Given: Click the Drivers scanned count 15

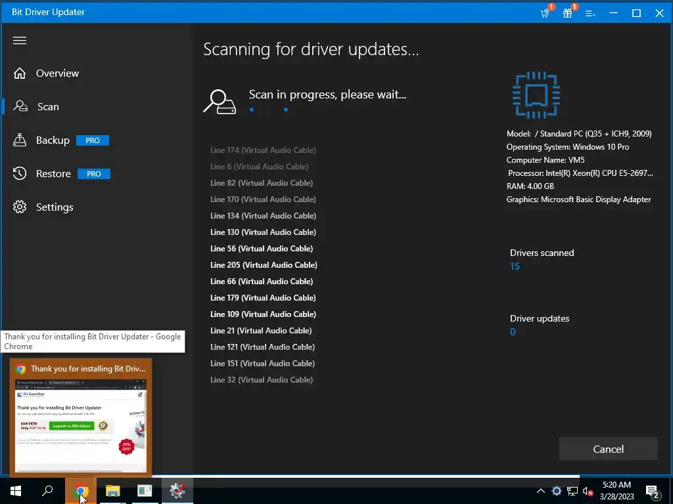Looking at the screenshot, I should tap(515, 266).
